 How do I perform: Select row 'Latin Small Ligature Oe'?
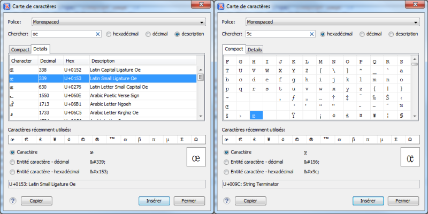[x=103, y=78]
